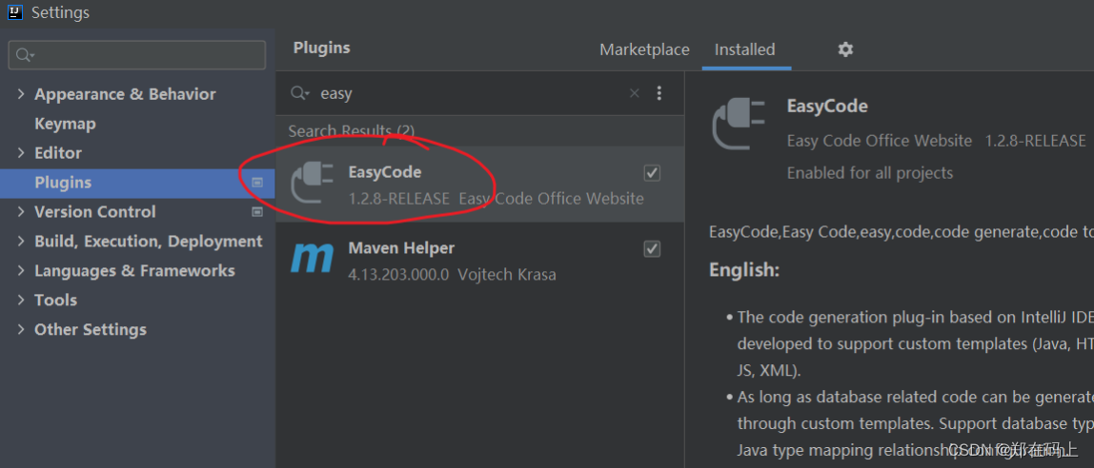This screenshot has height=468, width=1094.
Task: Expand the Other Settings section
Action: pos(21,329)
